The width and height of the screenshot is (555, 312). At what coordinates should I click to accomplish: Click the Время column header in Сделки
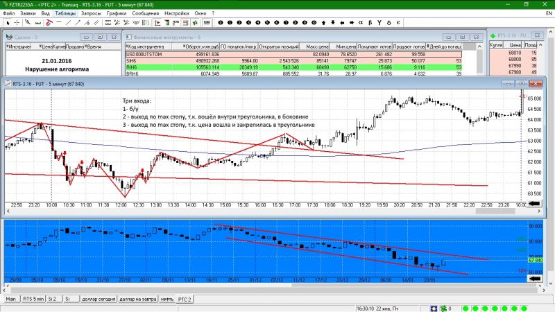(94, 46)
